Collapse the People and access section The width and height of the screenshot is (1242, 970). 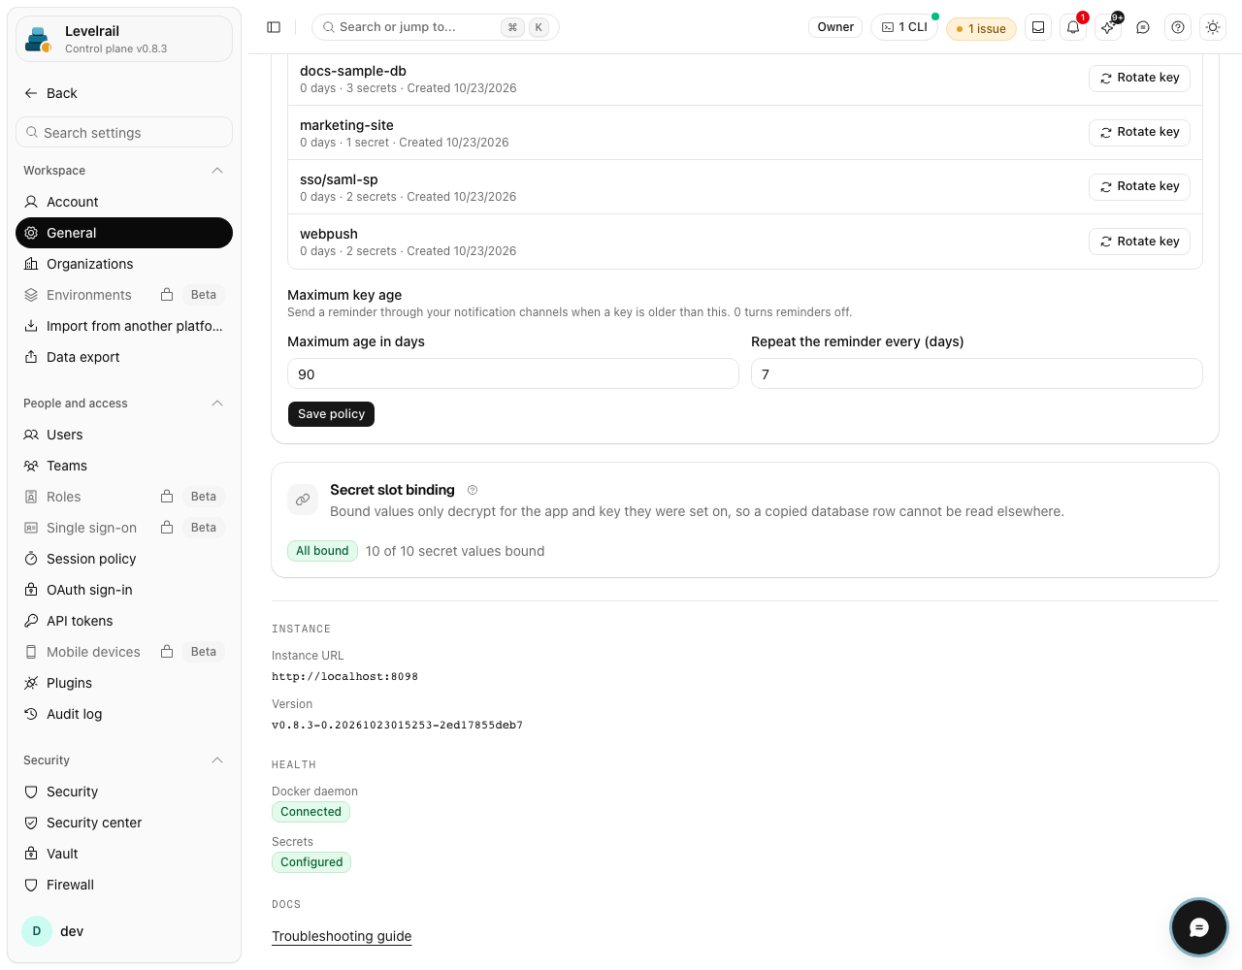click(217, 404)
